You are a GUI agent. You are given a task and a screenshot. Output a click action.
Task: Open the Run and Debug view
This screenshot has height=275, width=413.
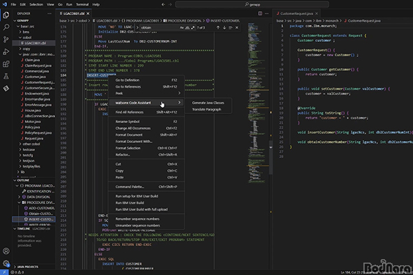coord(6,52)
